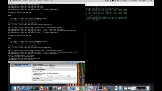Open the Input menu
This screenshot has height=91, width=162.
[x=35, y=1]
